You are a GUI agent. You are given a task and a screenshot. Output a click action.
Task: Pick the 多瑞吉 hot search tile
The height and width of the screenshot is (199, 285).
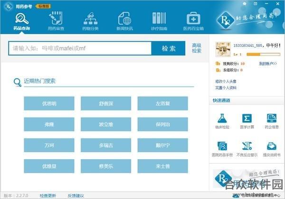click(106, 145)
